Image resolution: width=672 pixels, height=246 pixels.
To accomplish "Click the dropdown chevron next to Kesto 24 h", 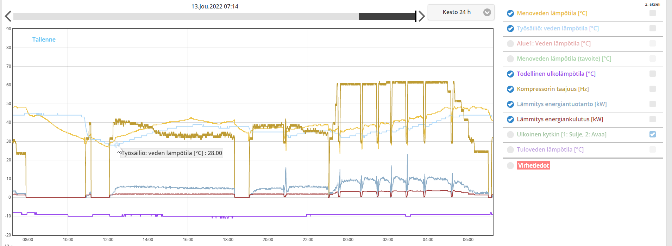I will pyautogui.click(x=487, y=12).
